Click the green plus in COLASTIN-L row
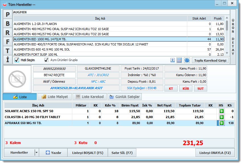Screen dimensions: 243x165 click(221, 117)
